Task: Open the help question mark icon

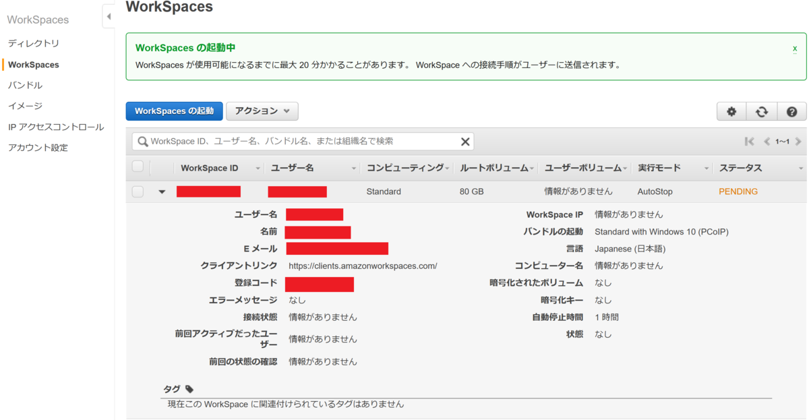Action: coord(792,111)
